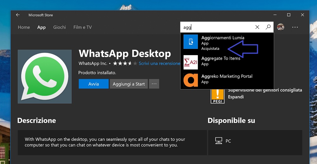317x164 pixels.
Task: Minimize the Microsoft Store window
Action: (275, 15)
